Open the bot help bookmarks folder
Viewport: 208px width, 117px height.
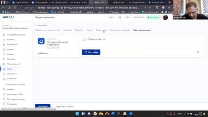[x=62, y=12]
